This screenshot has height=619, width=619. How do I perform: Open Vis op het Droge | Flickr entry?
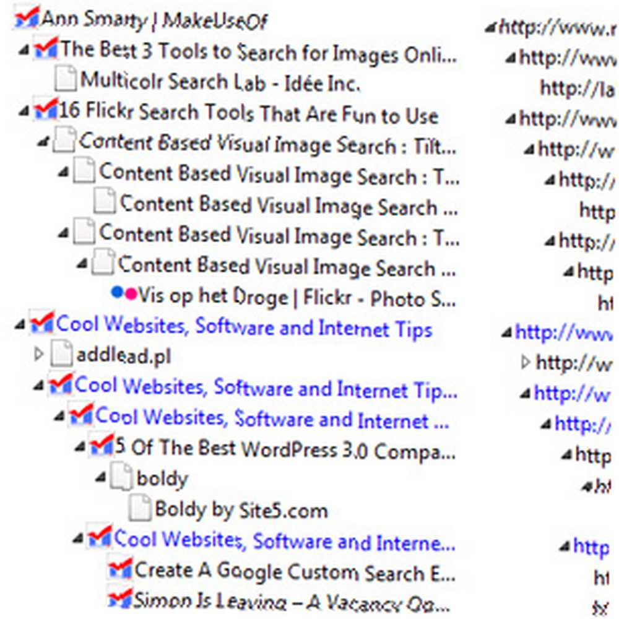(297, 297)
